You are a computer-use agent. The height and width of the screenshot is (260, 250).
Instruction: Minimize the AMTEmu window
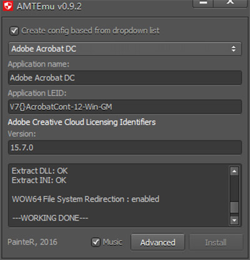(203, 3)
